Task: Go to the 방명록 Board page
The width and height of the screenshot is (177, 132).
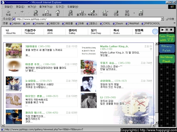Action: [x=139, y=32]
